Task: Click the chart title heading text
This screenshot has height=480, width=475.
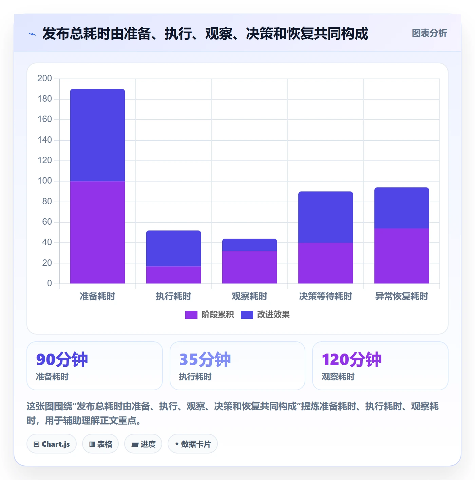Action: click(205, 34)
